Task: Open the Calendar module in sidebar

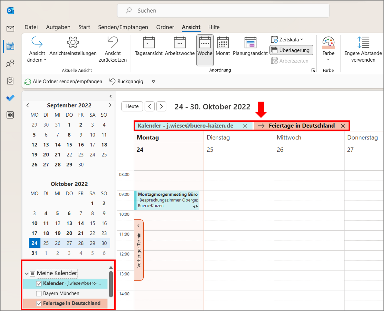Action: pyautogui.click(x=10, y=46)
